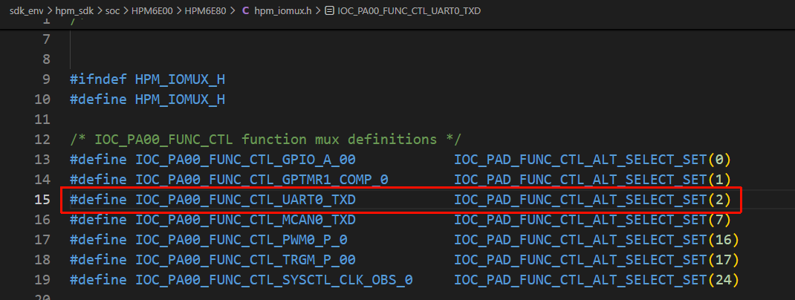
Task: Open the IOC_PA00_FUNC_CTL_UART0_TXD symbol breadcrumb
Action: point(409,10)
